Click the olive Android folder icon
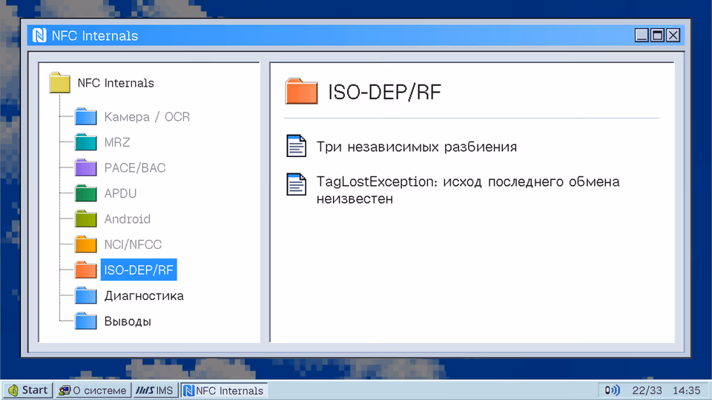This screenshot has height=400, width=712. [x=86, y=219]
